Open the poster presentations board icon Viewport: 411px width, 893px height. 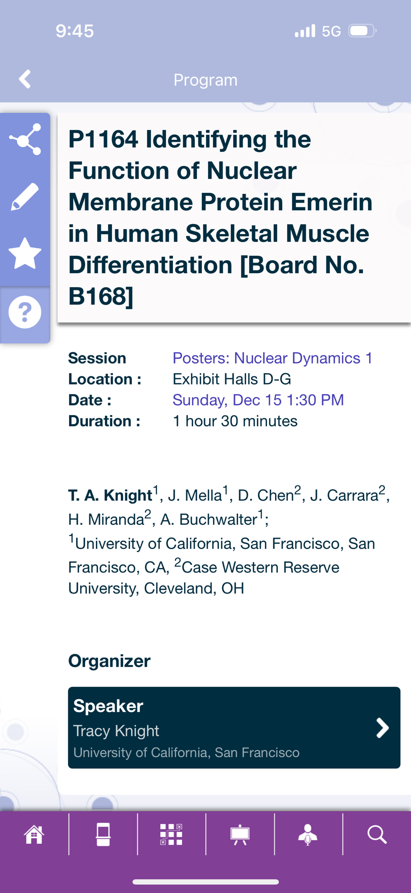tap(240, 834)
